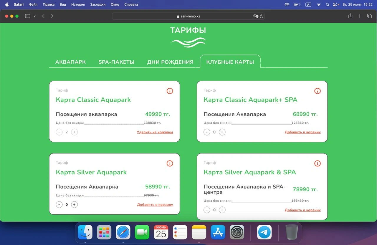Increase quantity of Карта Classic Aquapark

(x=75, y=132)
